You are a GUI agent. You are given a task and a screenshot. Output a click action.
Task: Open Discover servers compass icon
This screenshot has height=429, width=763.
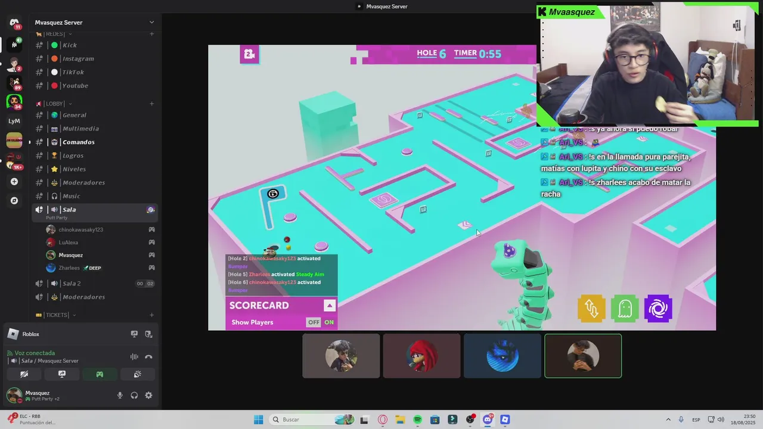tap(14, 201)
